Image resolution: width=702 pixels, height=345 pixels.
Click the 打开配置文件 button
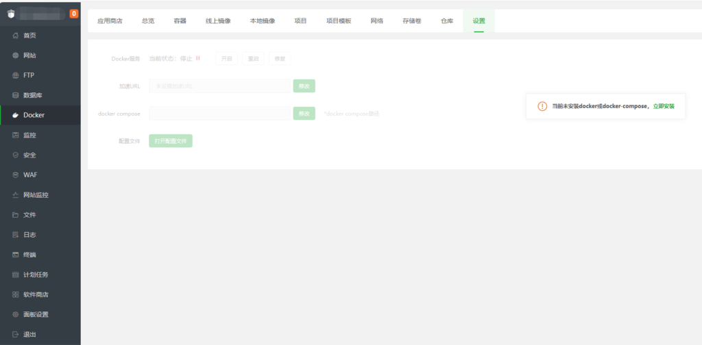click(171, 141)
